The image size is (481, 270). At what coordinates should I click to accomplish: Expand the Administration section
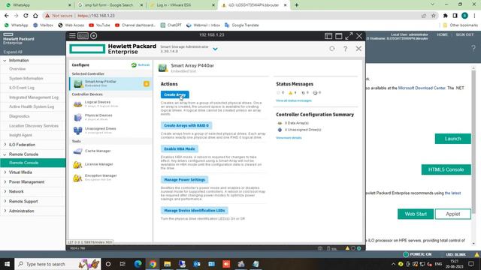coord(21,211)
